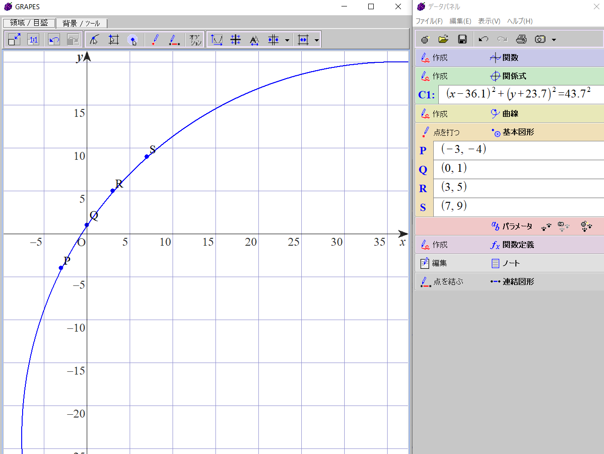This screenshot has width=604, height=454.
Task: Click the 編集 note edit button
Action: click(434, 263)
